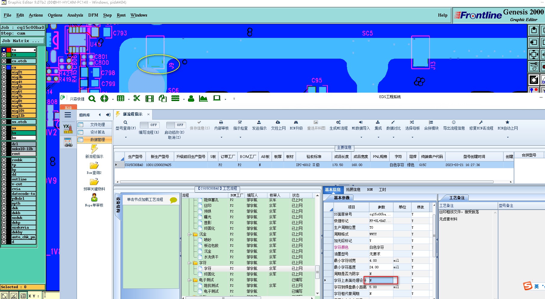Collapse the 沉金 folder in process tree
This screenshot has height=299, width=545.
(189, 234)
